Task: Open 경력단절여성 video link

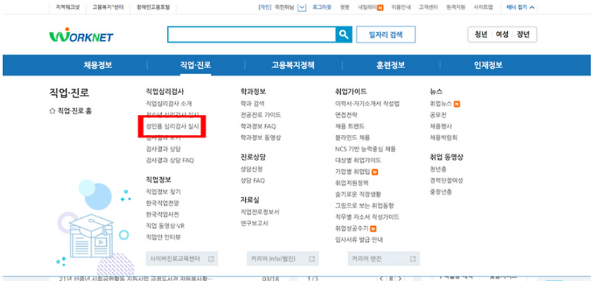Action: pyautogui.click(x=446, y=180)
